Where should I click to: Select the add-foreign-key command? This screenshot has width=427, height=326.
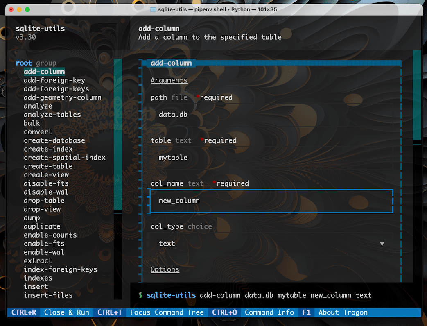tap(55, 80)
